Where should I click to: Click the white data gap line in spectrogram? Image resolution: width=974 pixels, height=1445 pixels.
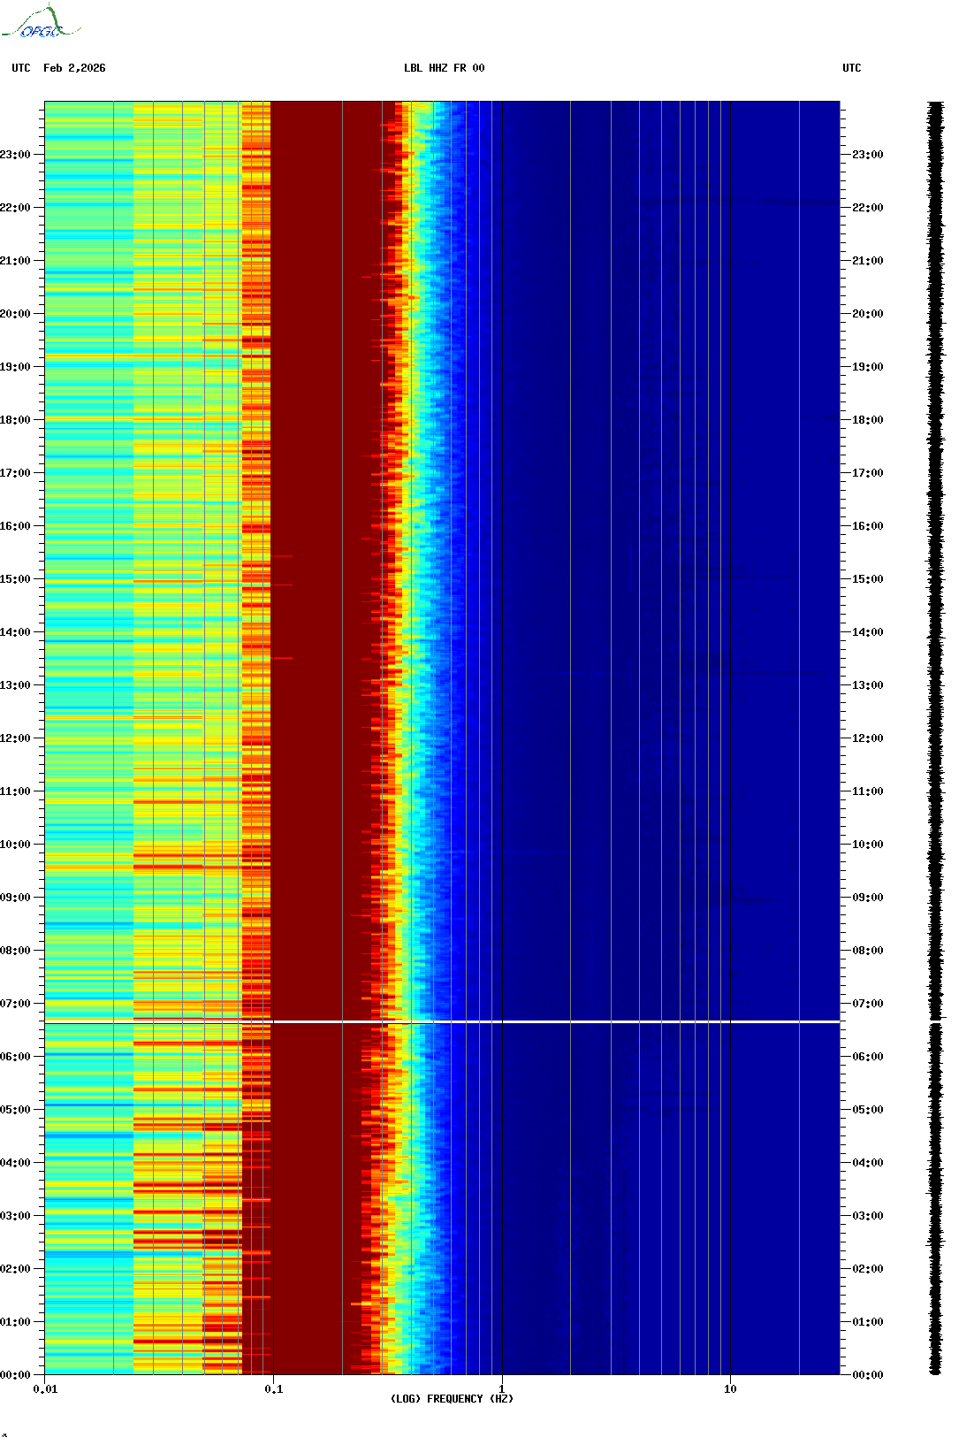(442, 1021)
